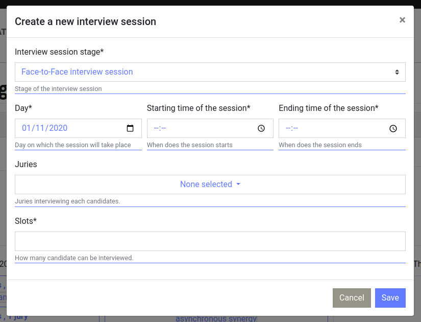Open the clock picker for ending time
This screenshot has height=322, width=421.
[393, 128]
